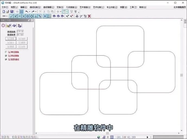The image size is (187, 139).
Task: Select the perpendicular snap icon
Action: pyautogui.click(x=36, y=16)
